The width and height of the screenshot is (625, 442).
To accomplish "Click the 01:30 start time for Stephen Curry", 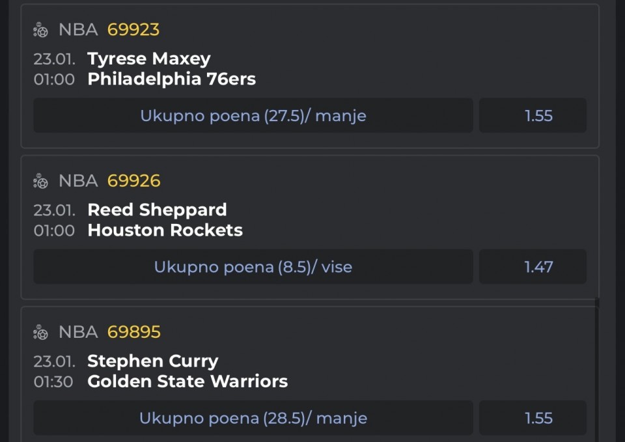I will pos(53,381).
